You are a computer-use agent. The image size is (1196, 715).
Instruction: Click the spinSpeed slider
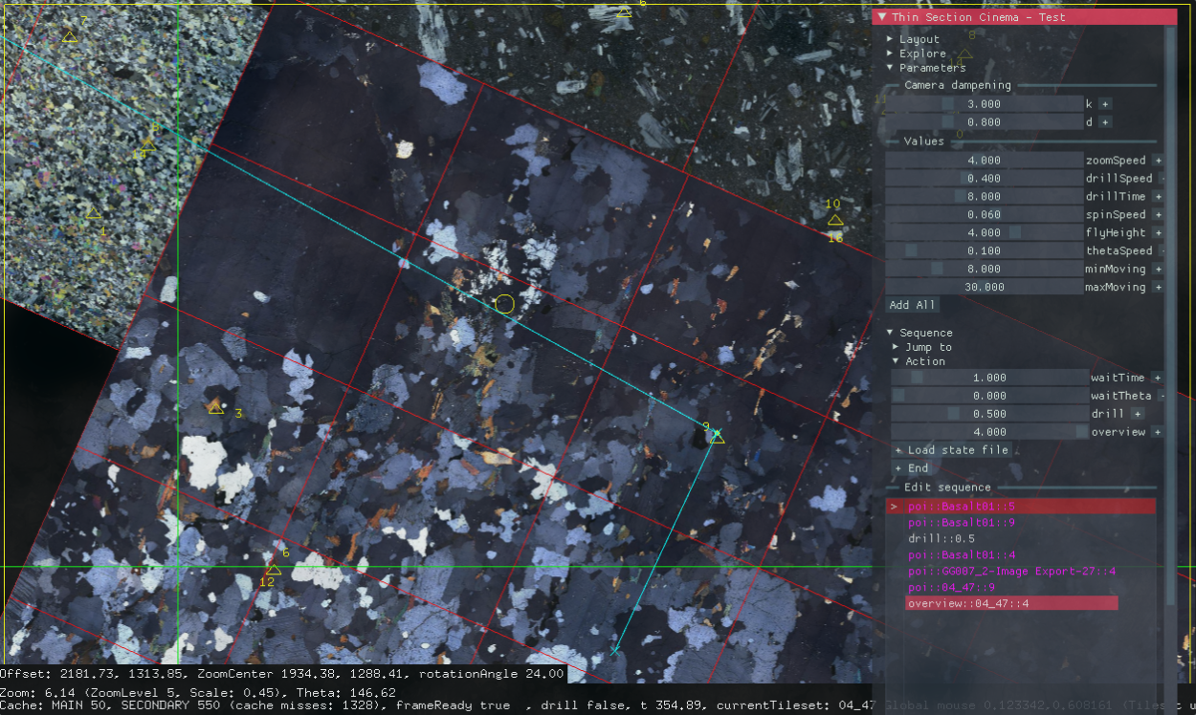coord(983,215)
